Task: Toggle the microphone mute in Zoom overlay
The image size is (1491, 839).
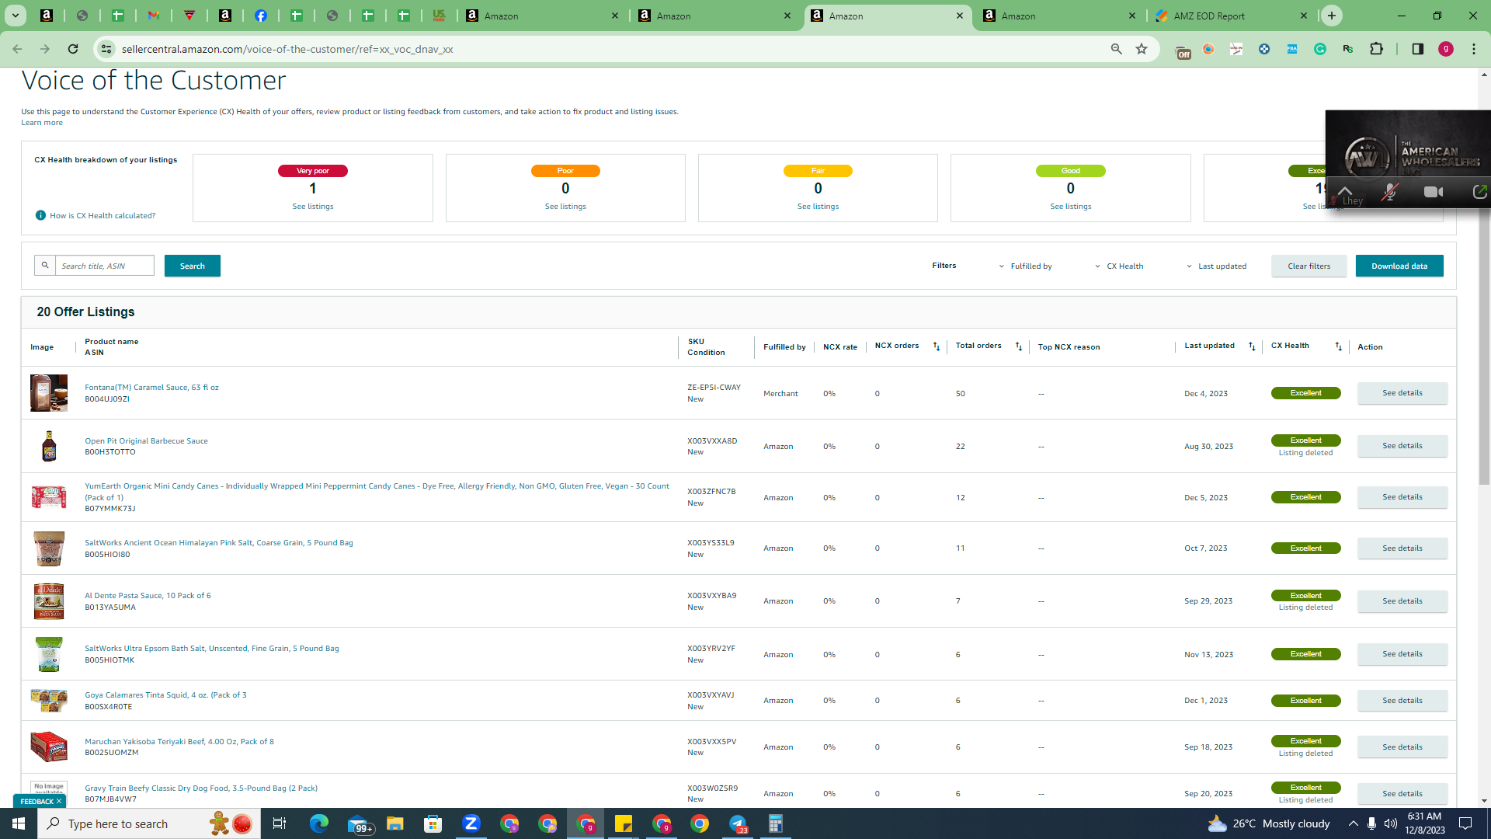Action: pyautogui.click(x=1390, y=192)
